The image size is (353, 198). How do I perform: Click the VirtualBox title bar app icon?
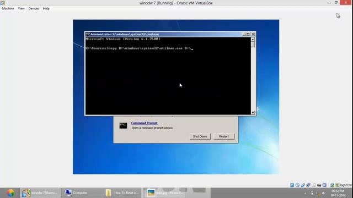tap(2, 3)
